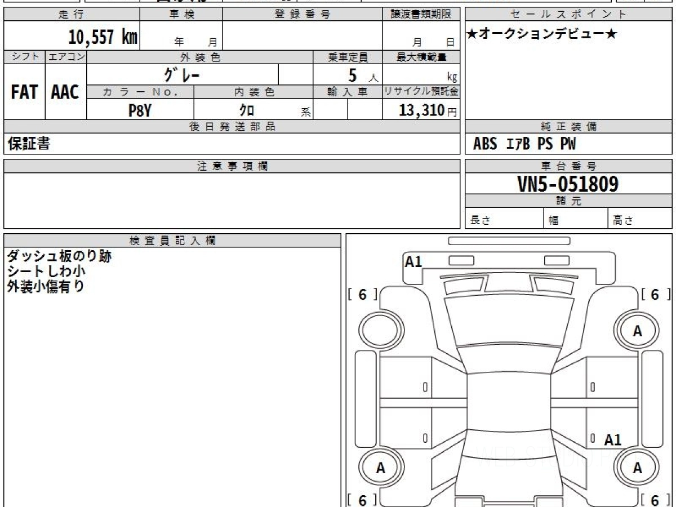Viewport: 676px width, 507px height.
Task: Click the 輸入車 header
Action: click(348, 92)
